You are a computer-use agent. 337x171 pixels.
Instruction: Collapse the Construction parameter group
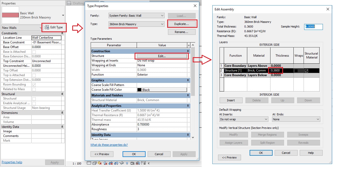click(x=188, y=51)
